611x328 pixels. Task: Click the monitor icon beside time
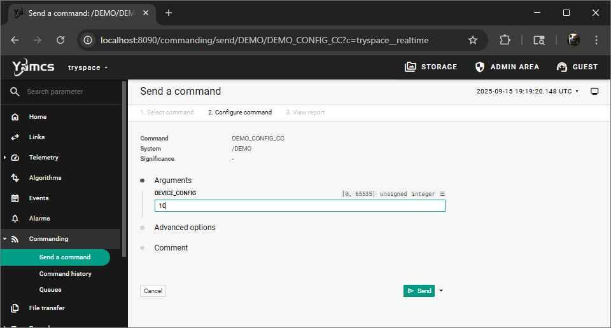594,91
